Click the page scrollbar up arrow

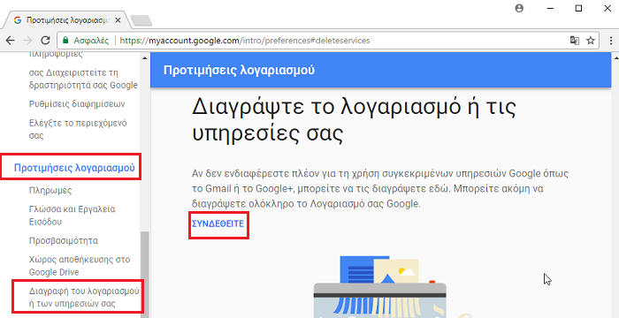615,57
